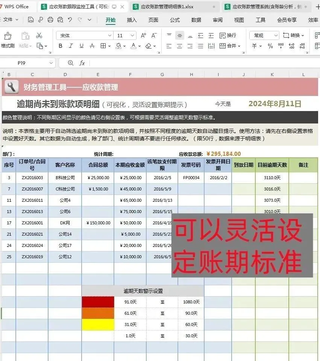This screenshot has width=320, height=361.
Task: Align cell content to vertical middle
Action: pyautogui.click(x=180, y=35)
